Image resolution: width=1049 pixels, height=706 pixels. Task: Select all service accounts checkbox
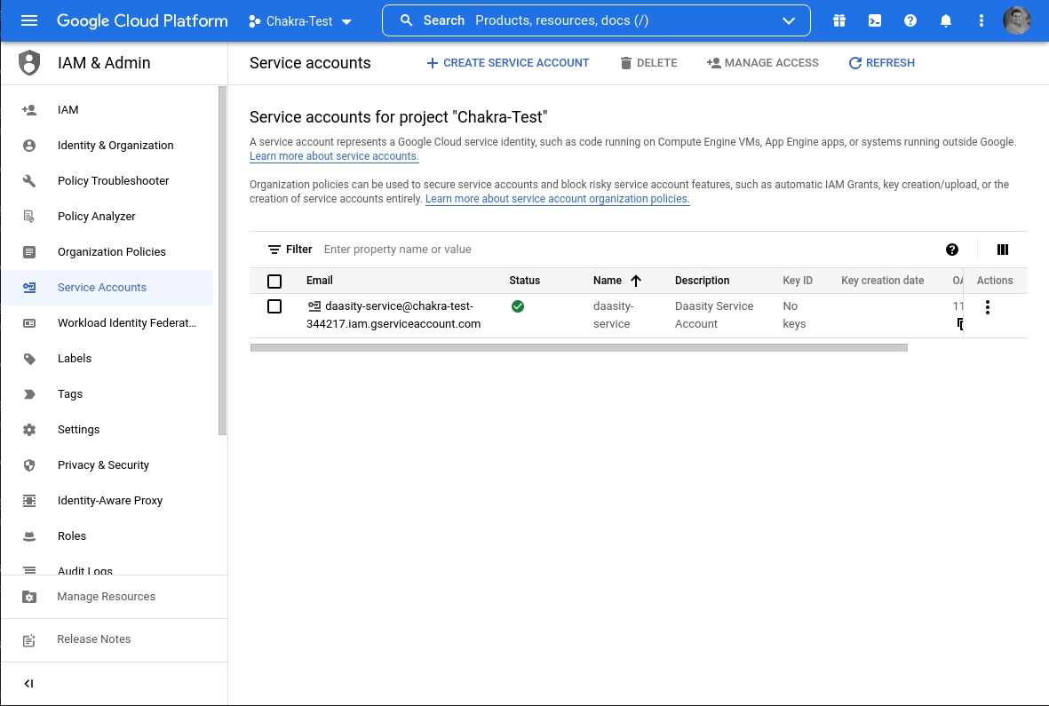point(274,281)
